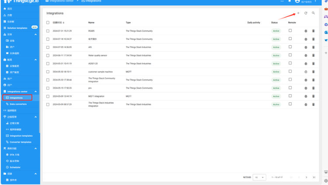Open the Water quality sensor row name

click(x=98, y=55)
